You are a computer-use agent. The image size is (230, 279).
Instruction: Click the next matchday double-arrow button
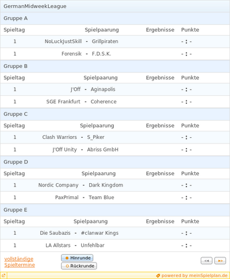(x=220, y=261)
